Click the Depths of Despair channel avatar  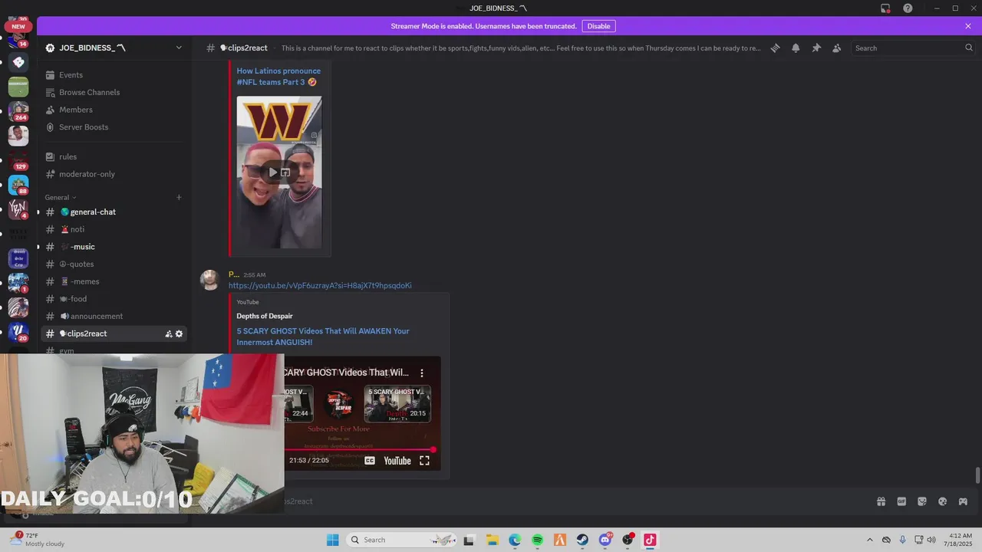[338, 403]
